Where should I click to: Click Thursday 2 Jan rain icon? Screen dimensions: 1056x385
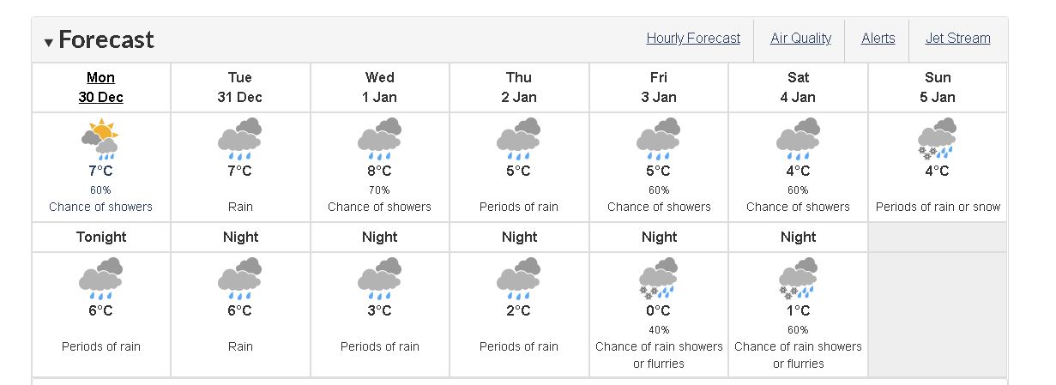(x=518, y=140)
